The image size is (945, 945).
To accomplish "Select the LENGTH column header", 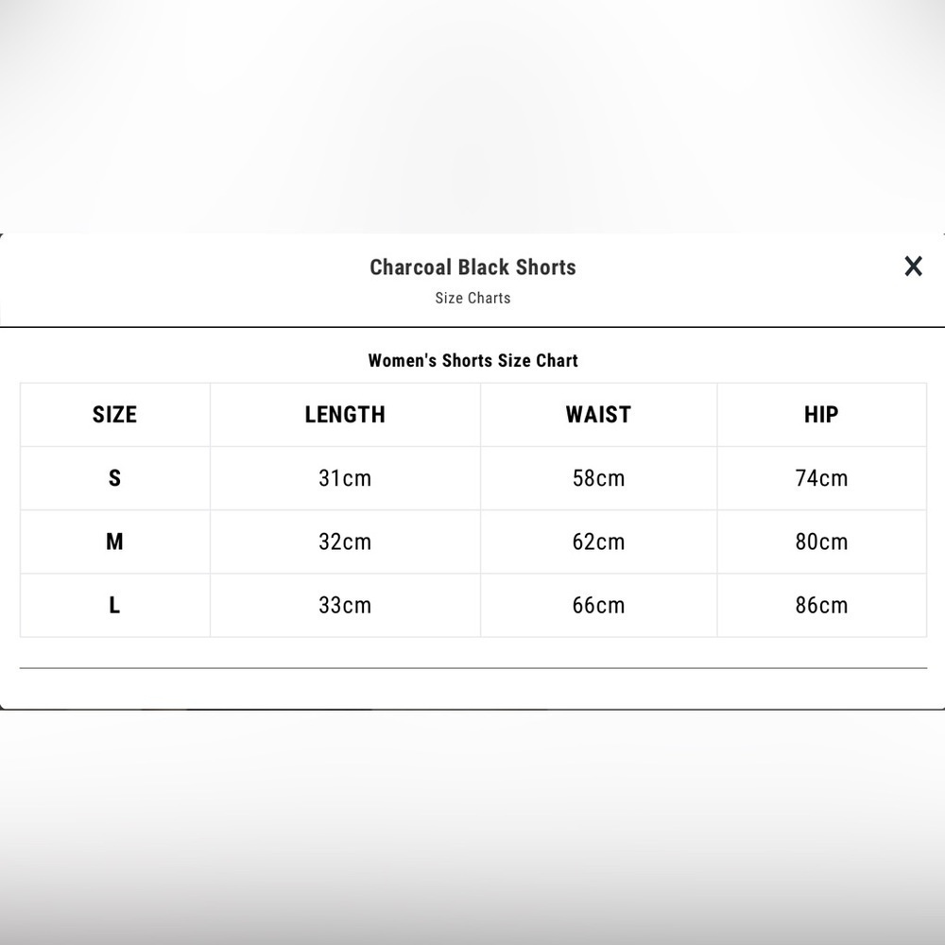I will click(345, 415).
